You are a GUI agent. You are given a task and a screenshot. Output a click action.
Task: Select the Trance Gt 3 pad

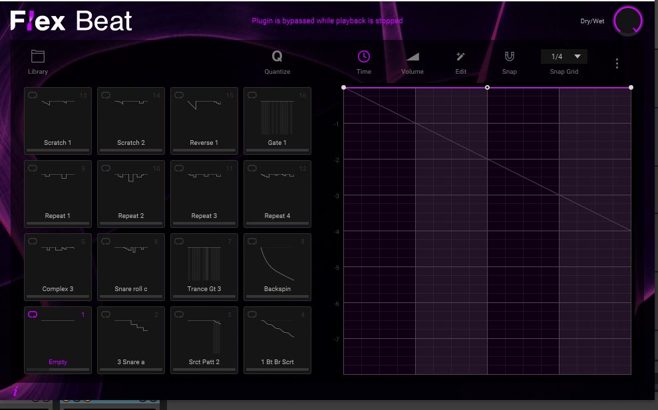click(204, 266)
